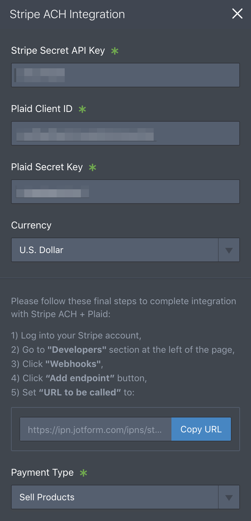The width and height of the screenshot is (251, 521).
Task: Click the green asterisk next to Plaid Client ID
Action: (82, 109)
